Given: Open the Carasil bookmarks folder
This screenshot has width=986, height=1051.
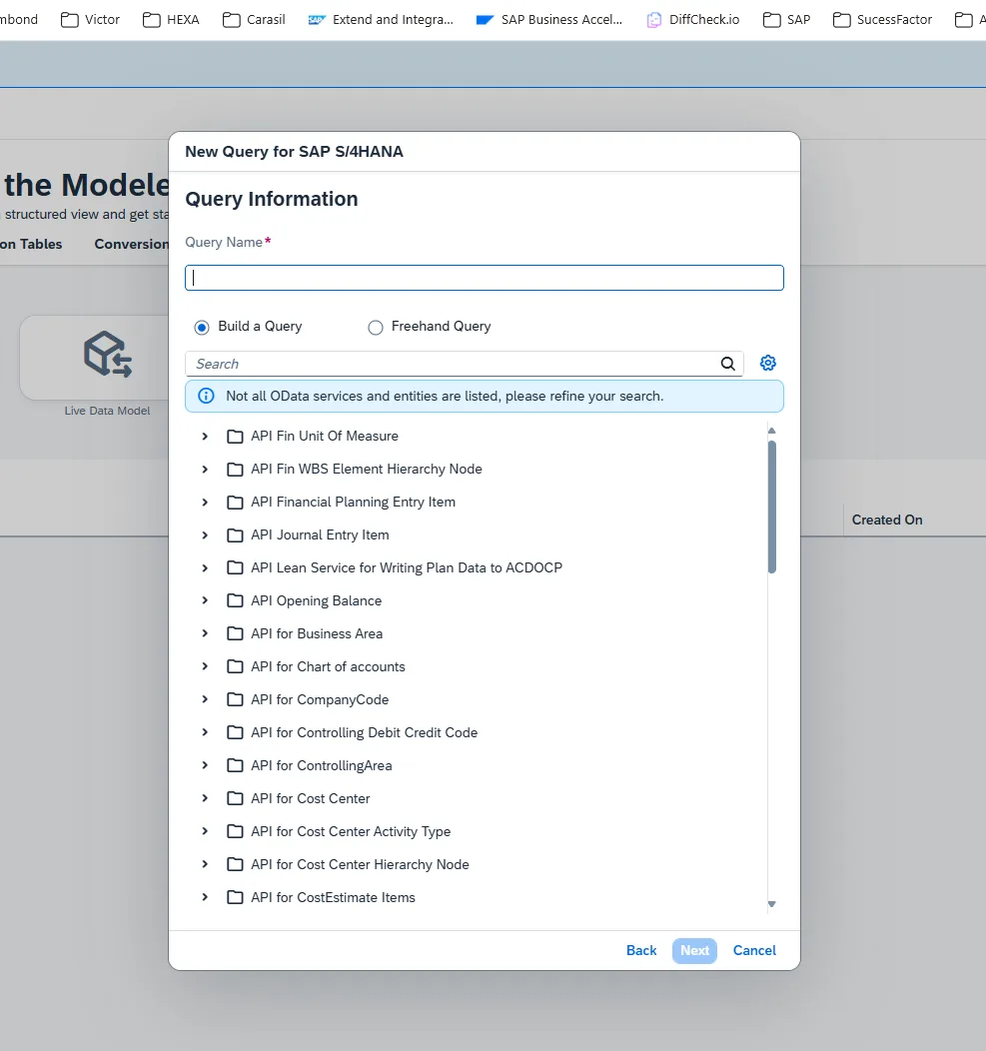Looking at the screenshot, I should coord(254,19).
